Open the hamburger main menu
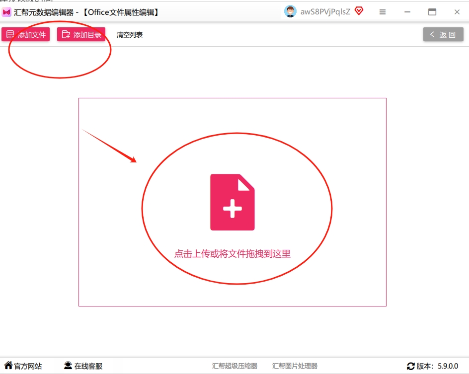Screen dimensions: 469x374 (x=383, y=12)
